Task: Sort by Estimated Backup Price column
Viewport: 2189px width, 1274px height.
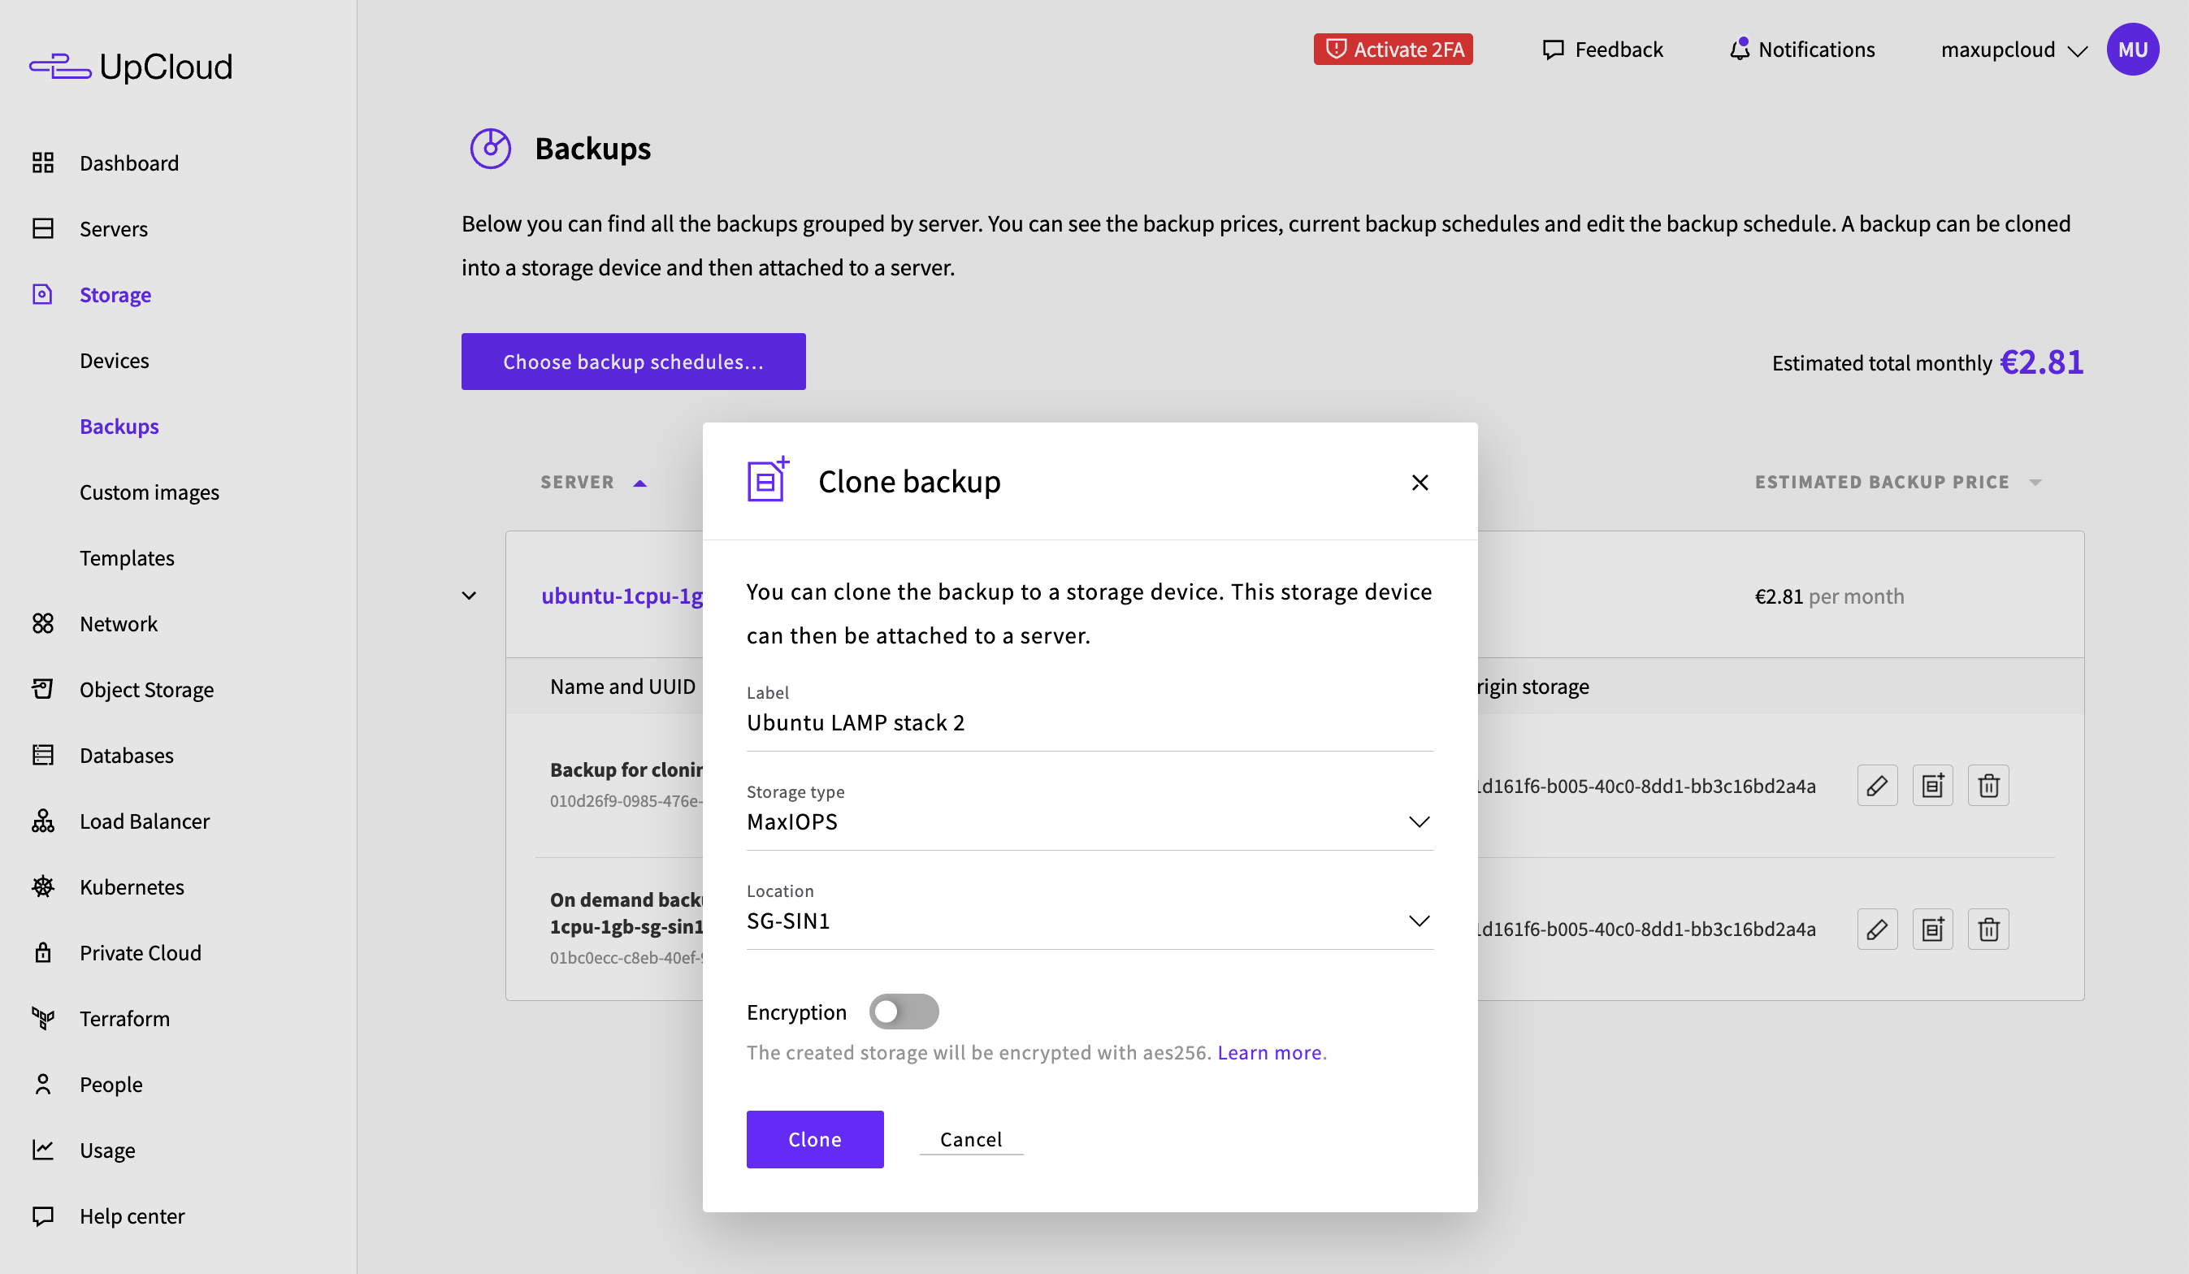Action: [1897, 482]
